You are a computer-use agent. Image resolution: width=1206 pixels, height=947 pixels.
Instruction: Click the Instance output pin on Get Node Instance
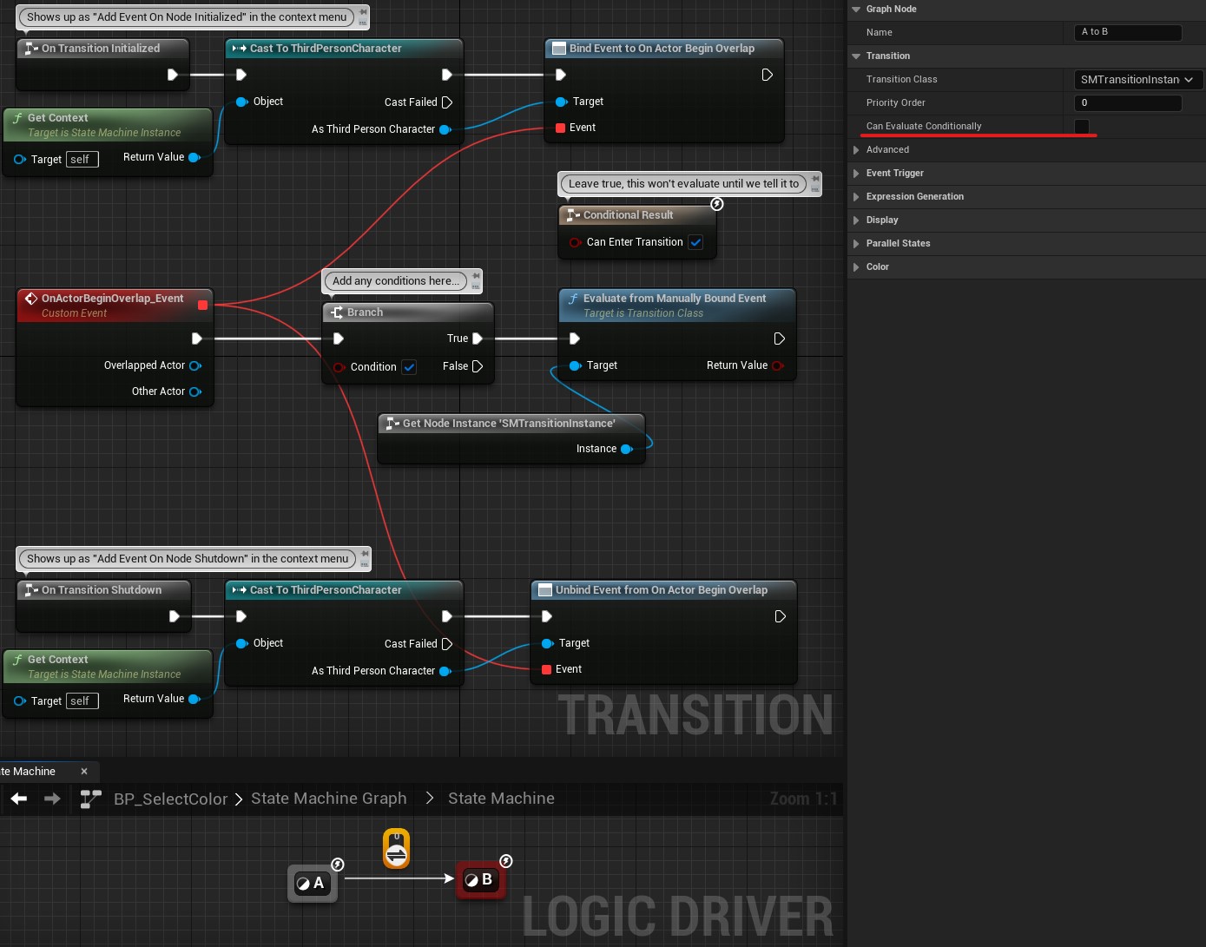tap(626, 449)
